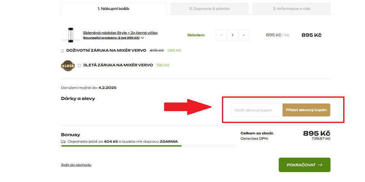Open the Informace o vás tab
Screen dimensions: 365x182
292,9
